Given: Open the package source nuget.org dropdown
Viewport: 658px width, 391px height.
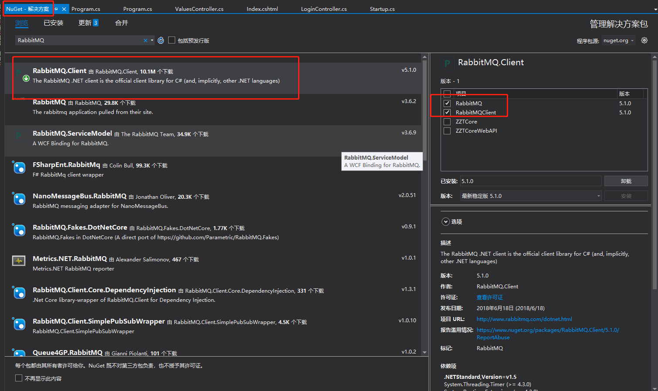Looking at the screenshot, I should click(x=618, y=40).
